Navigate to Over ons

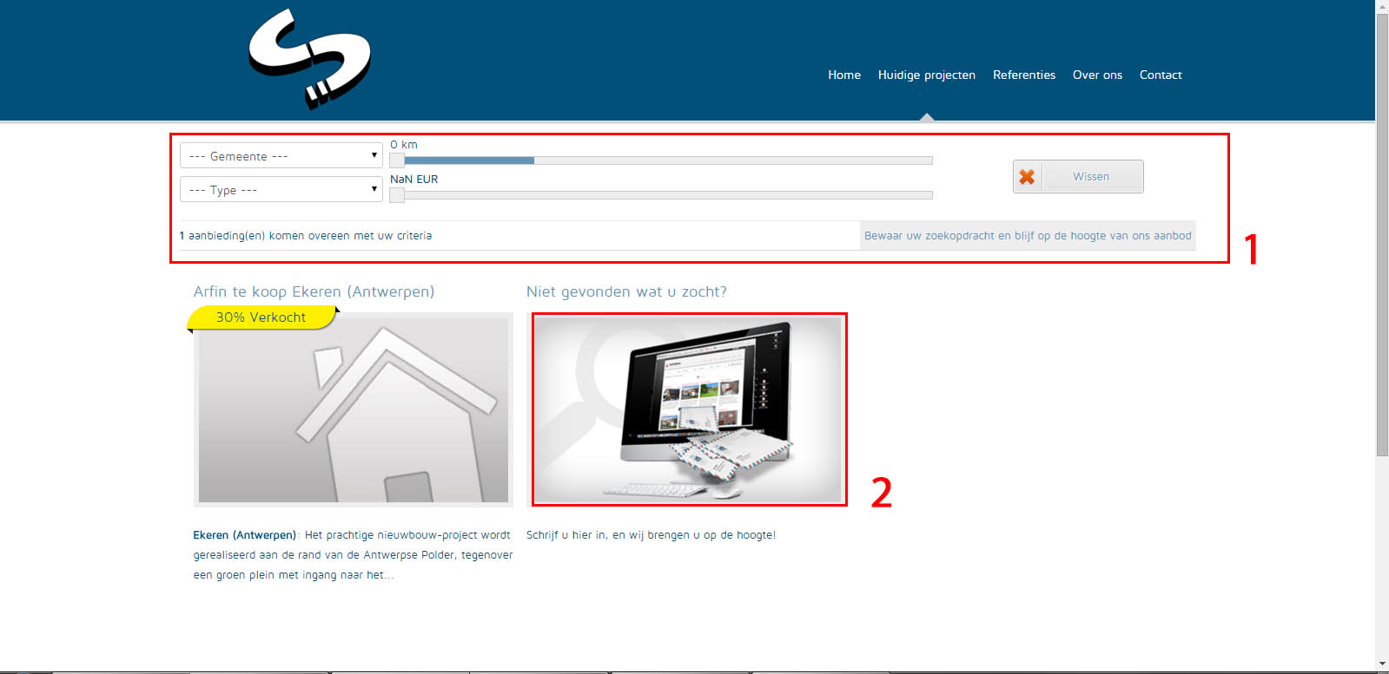1097,75
